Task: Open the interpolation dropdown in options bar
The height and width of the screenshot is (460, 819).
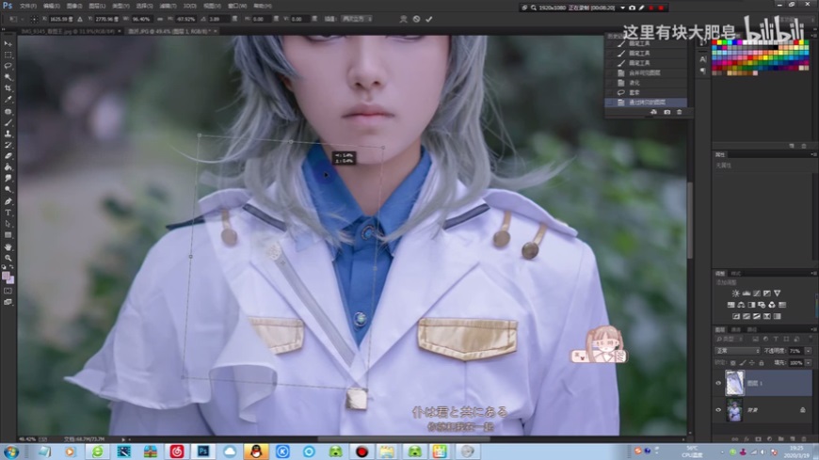Action: 356,19
